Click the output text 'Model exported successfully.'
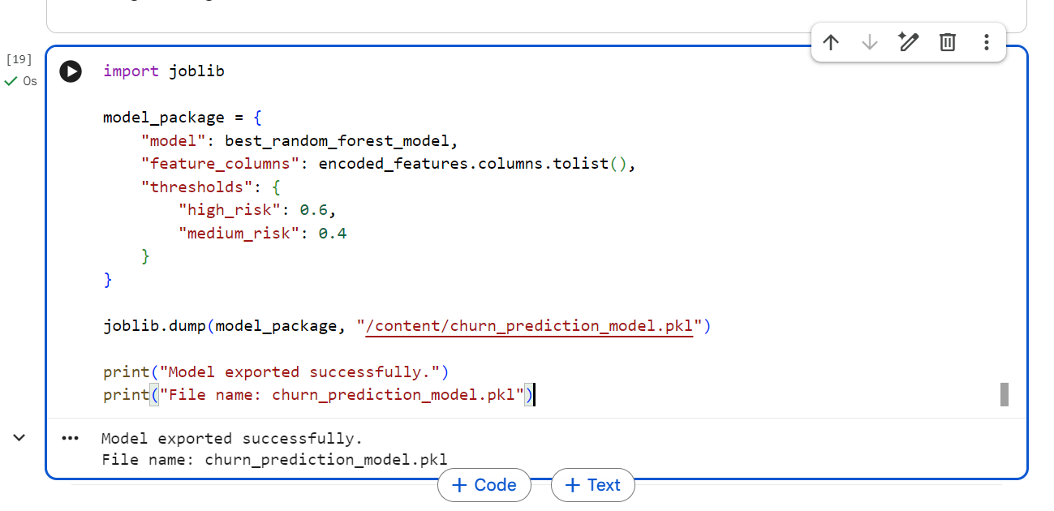Screen dimensions: 1054x511 [232, 439]
